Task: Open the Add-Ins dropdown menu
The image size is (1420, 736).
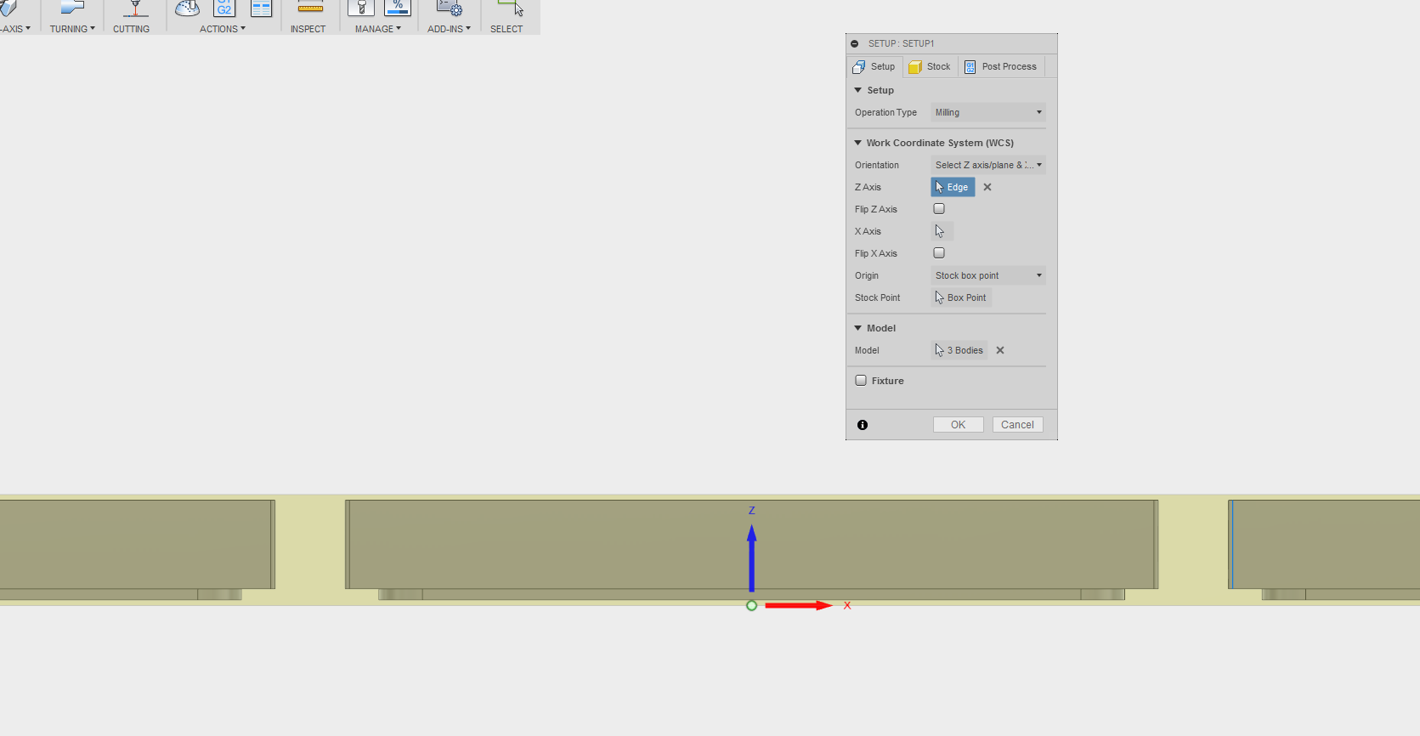Action: (x=449, y=29)
